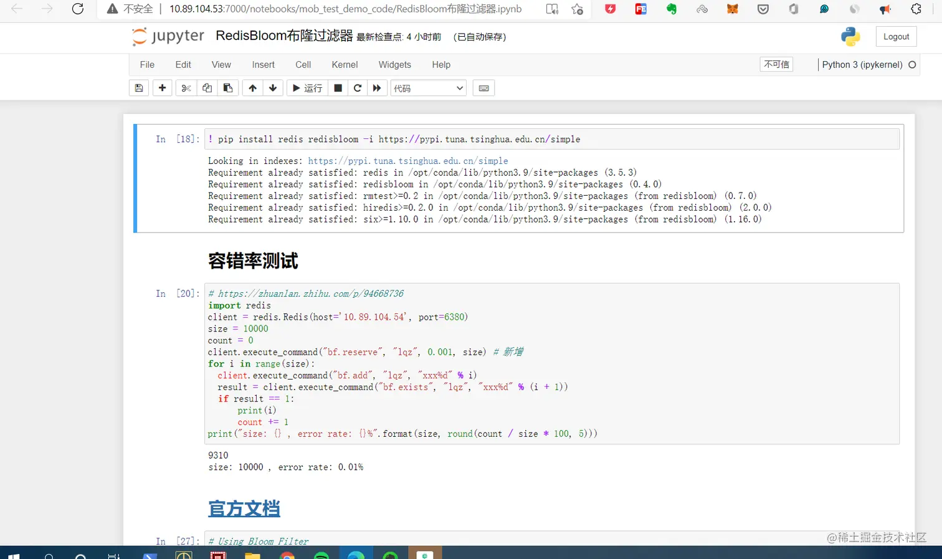
Task: Interrupt the kernel with the stop square icon
Action: click(338, 88)
